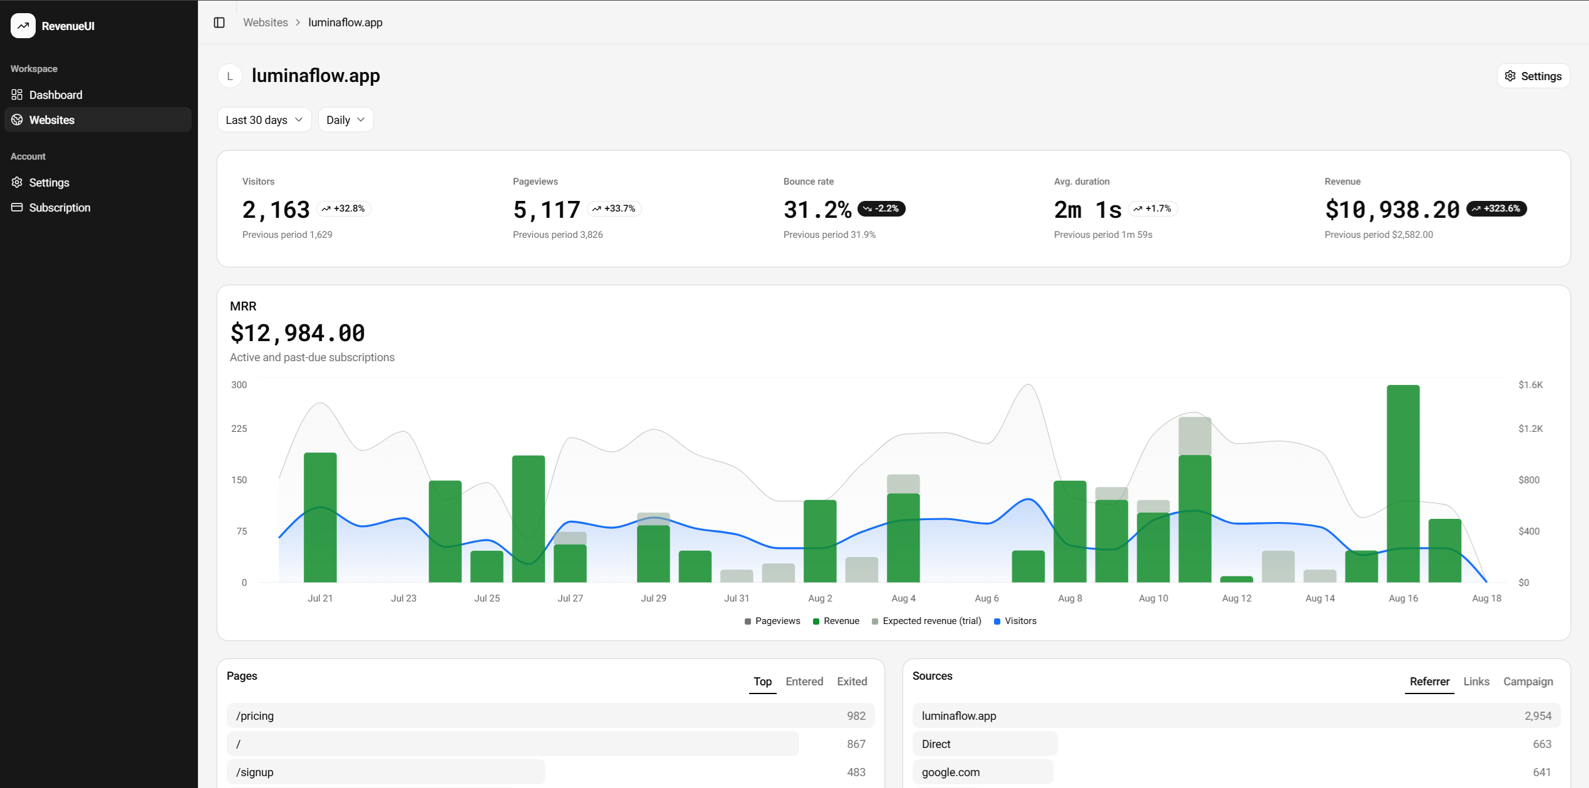The image size is (1589, 788).
Task: Click the Pageviews +33.7% trend badge
Action: [x=614, y=208]
